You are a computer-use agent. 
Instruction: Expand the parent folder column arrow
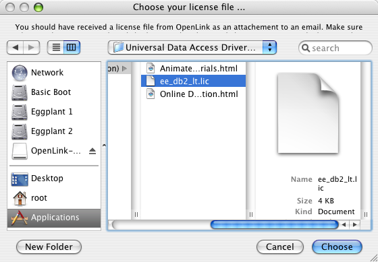pyautogui.click(x=124, y=69)
